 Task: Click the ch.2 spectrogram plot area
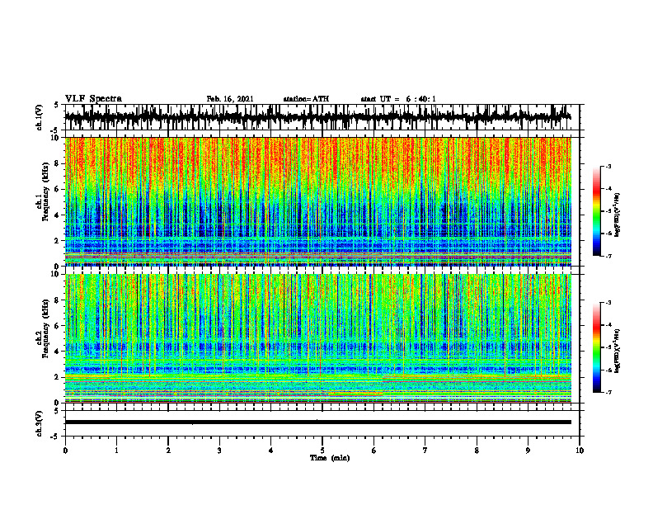point(318,338)
